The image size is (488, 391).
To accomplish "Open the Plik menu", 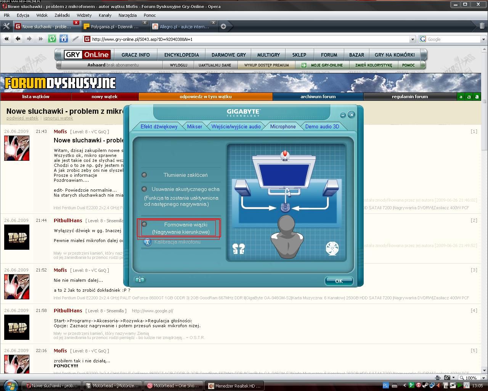I will point(7,15).
